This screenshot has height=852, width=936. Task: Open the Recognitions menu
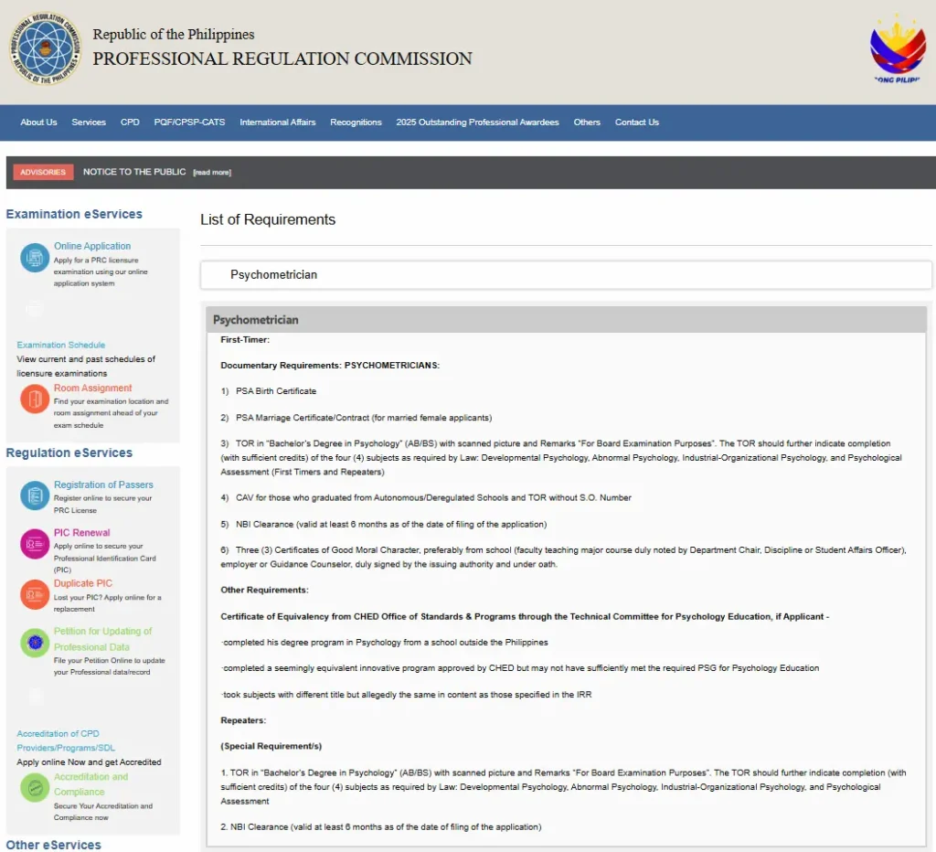tap(356, 122)
